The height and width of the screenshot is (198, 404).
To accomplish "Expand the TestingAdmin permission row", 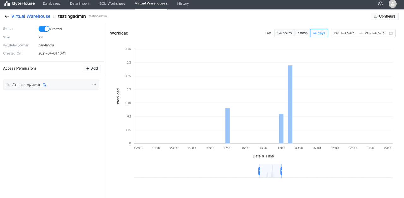I will [8, 85].
